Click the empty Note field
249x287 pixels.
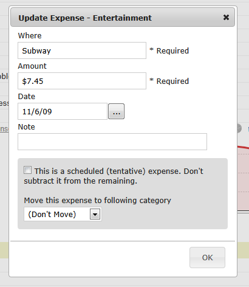(112, 142)
